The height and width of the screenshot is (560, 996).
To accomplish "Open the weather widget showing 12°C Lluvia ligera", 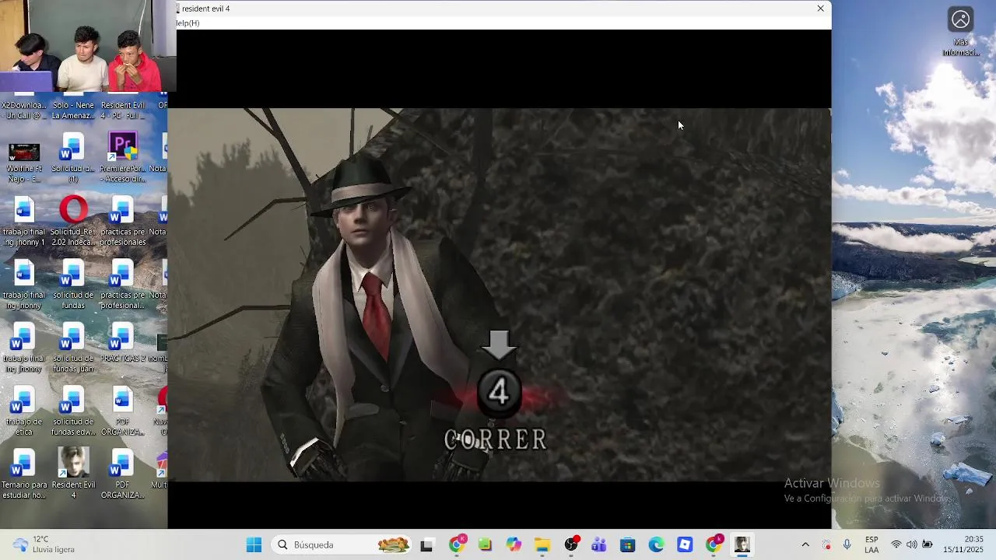I will (45, 544).
